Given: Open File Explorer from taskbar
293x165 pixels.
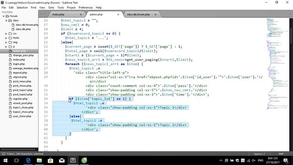Looking at the screenshot, I should (x=39, y=160).
